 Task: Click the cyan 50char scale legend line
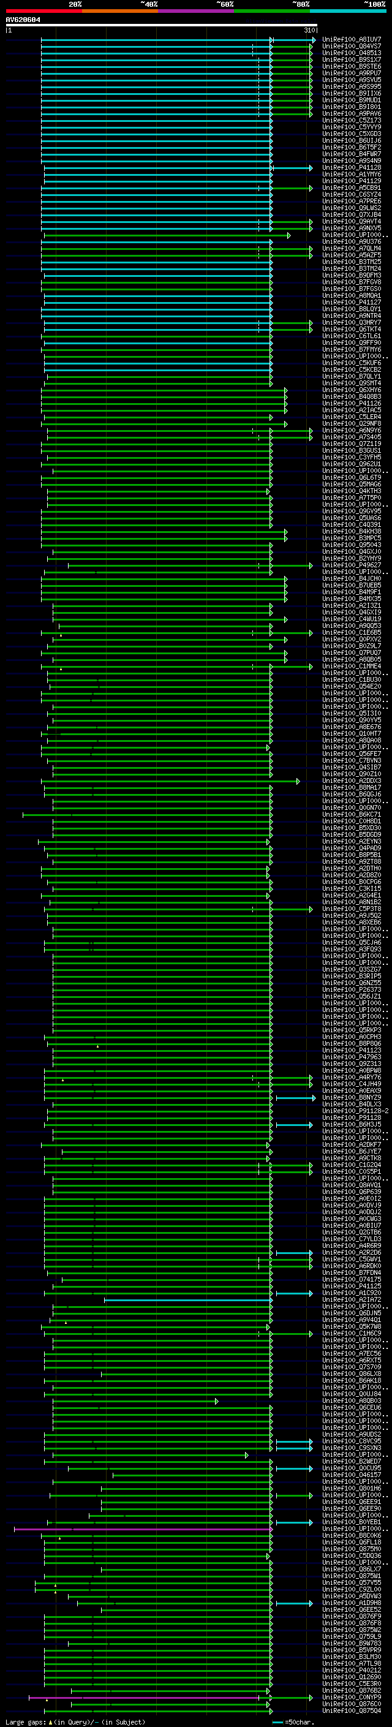tap(277, 1721)
